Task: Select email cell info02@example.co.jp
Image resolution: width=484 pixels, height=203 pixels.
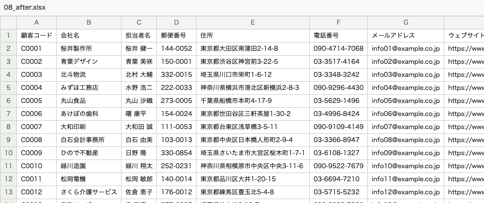Action: point(406,61)
